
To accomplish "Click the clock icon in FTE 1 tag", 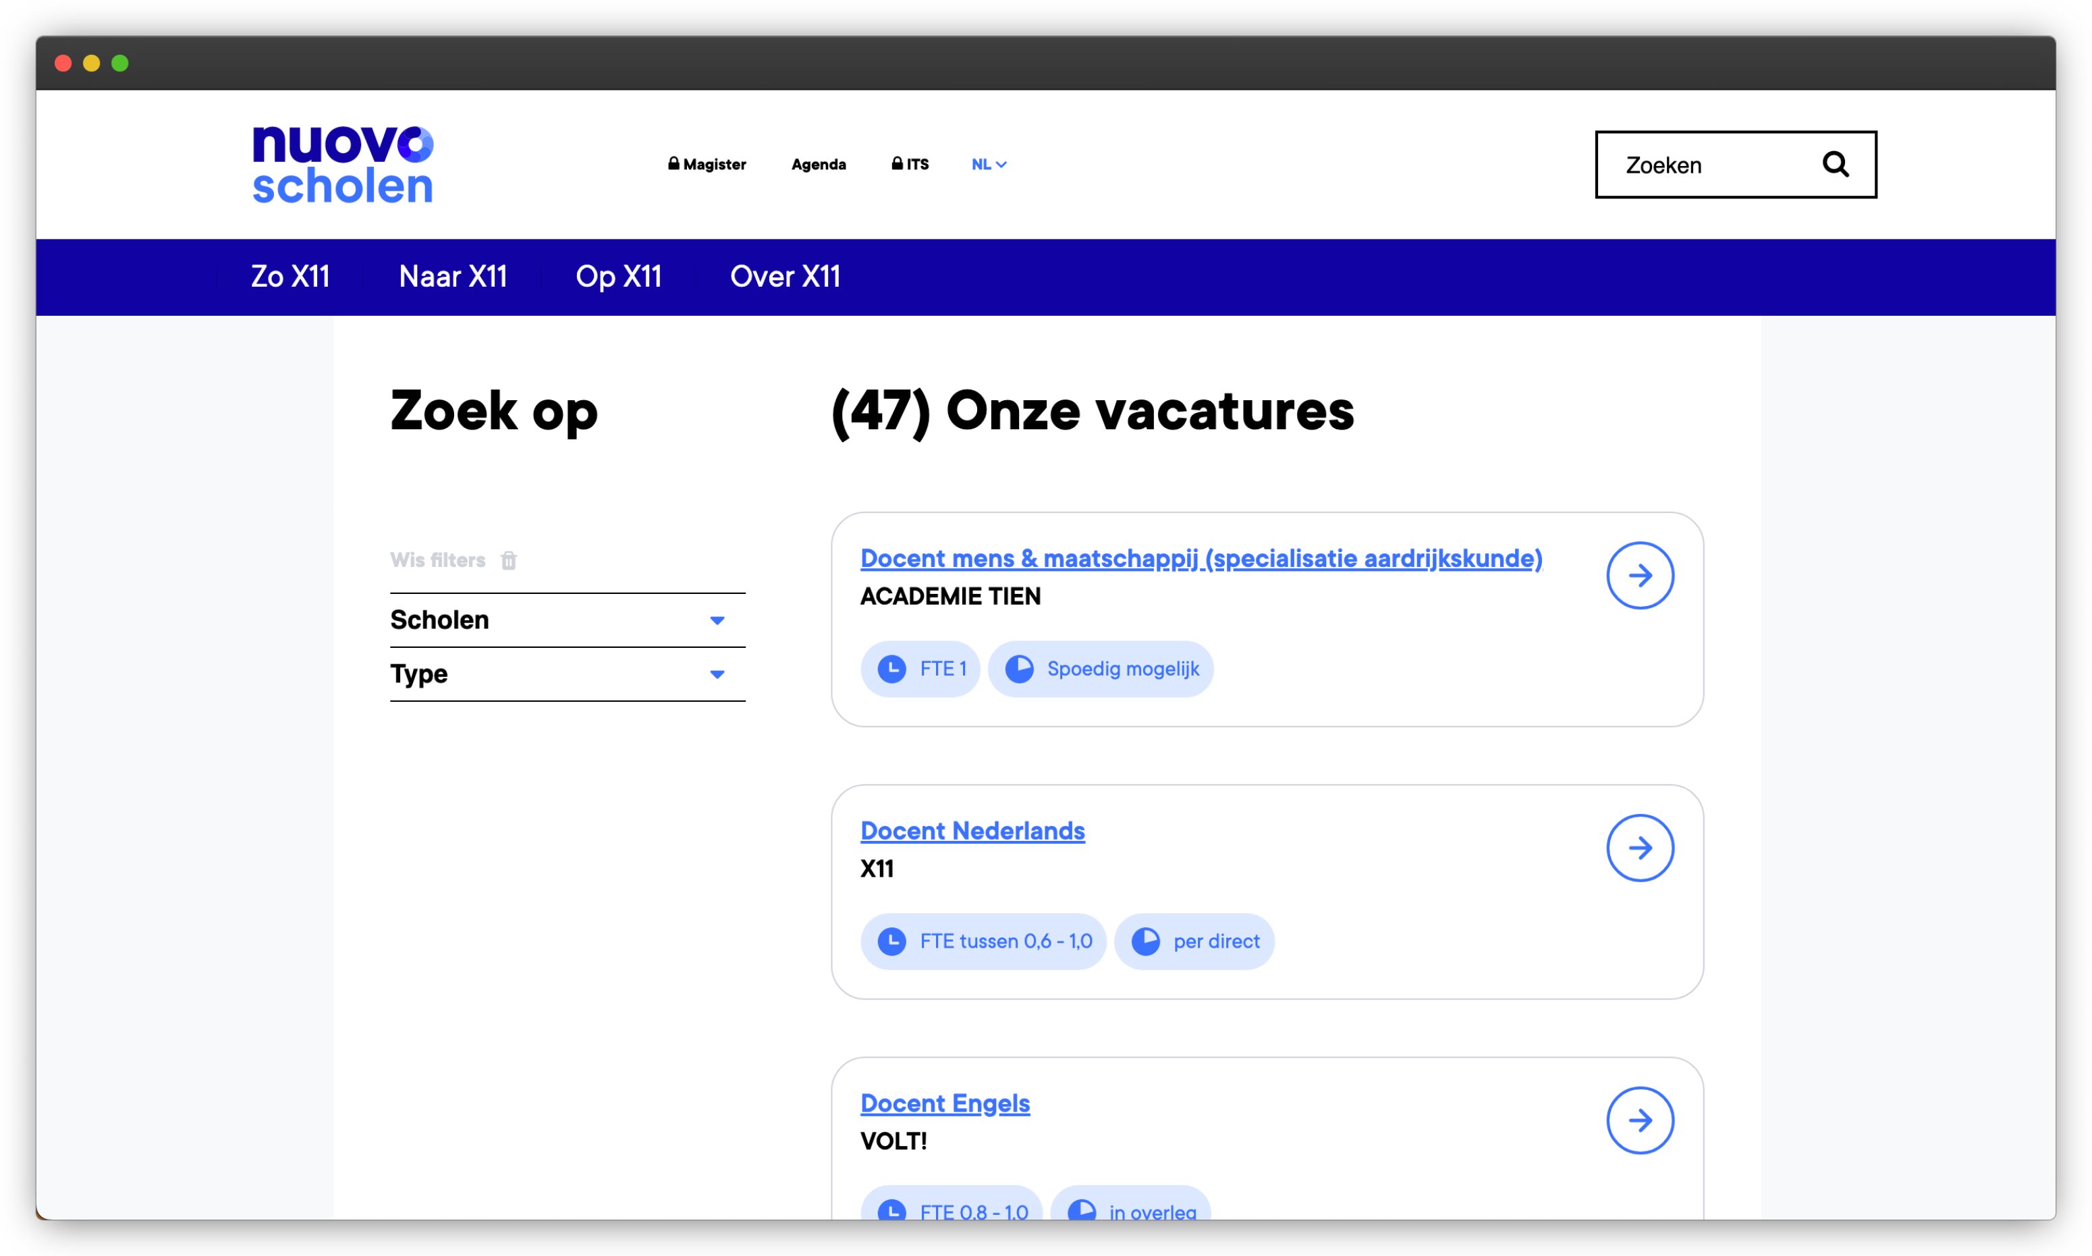I will click(892, 669).
